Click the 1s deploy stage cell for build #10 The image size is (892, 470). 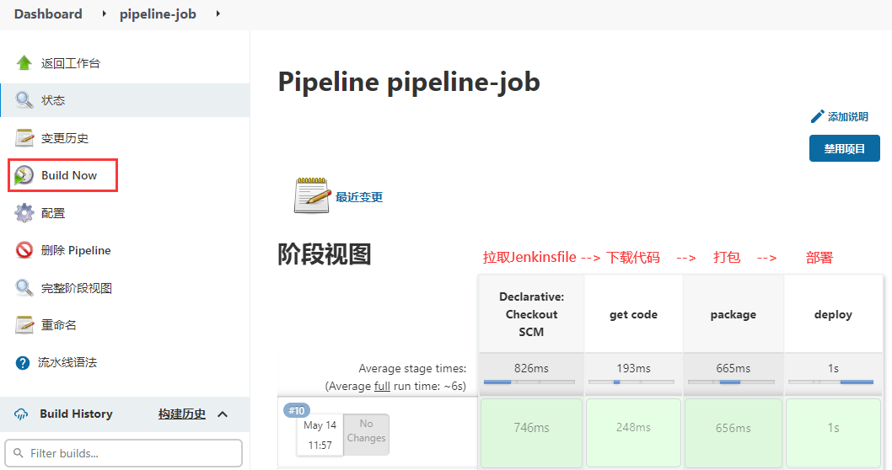[x=834, y=432]
